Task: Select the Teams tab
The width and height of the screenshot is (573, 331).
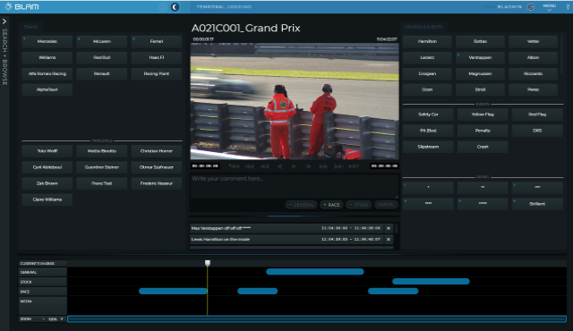Action: (x=30, y=27)
